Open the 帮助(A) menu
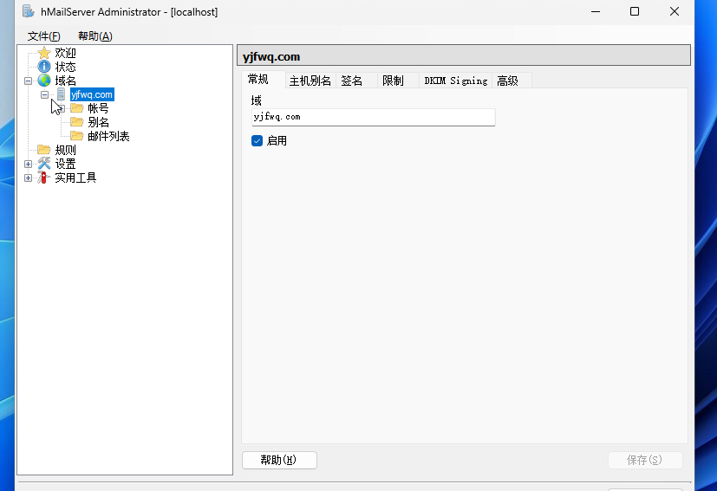717x491 pixels. coord(95,36)
